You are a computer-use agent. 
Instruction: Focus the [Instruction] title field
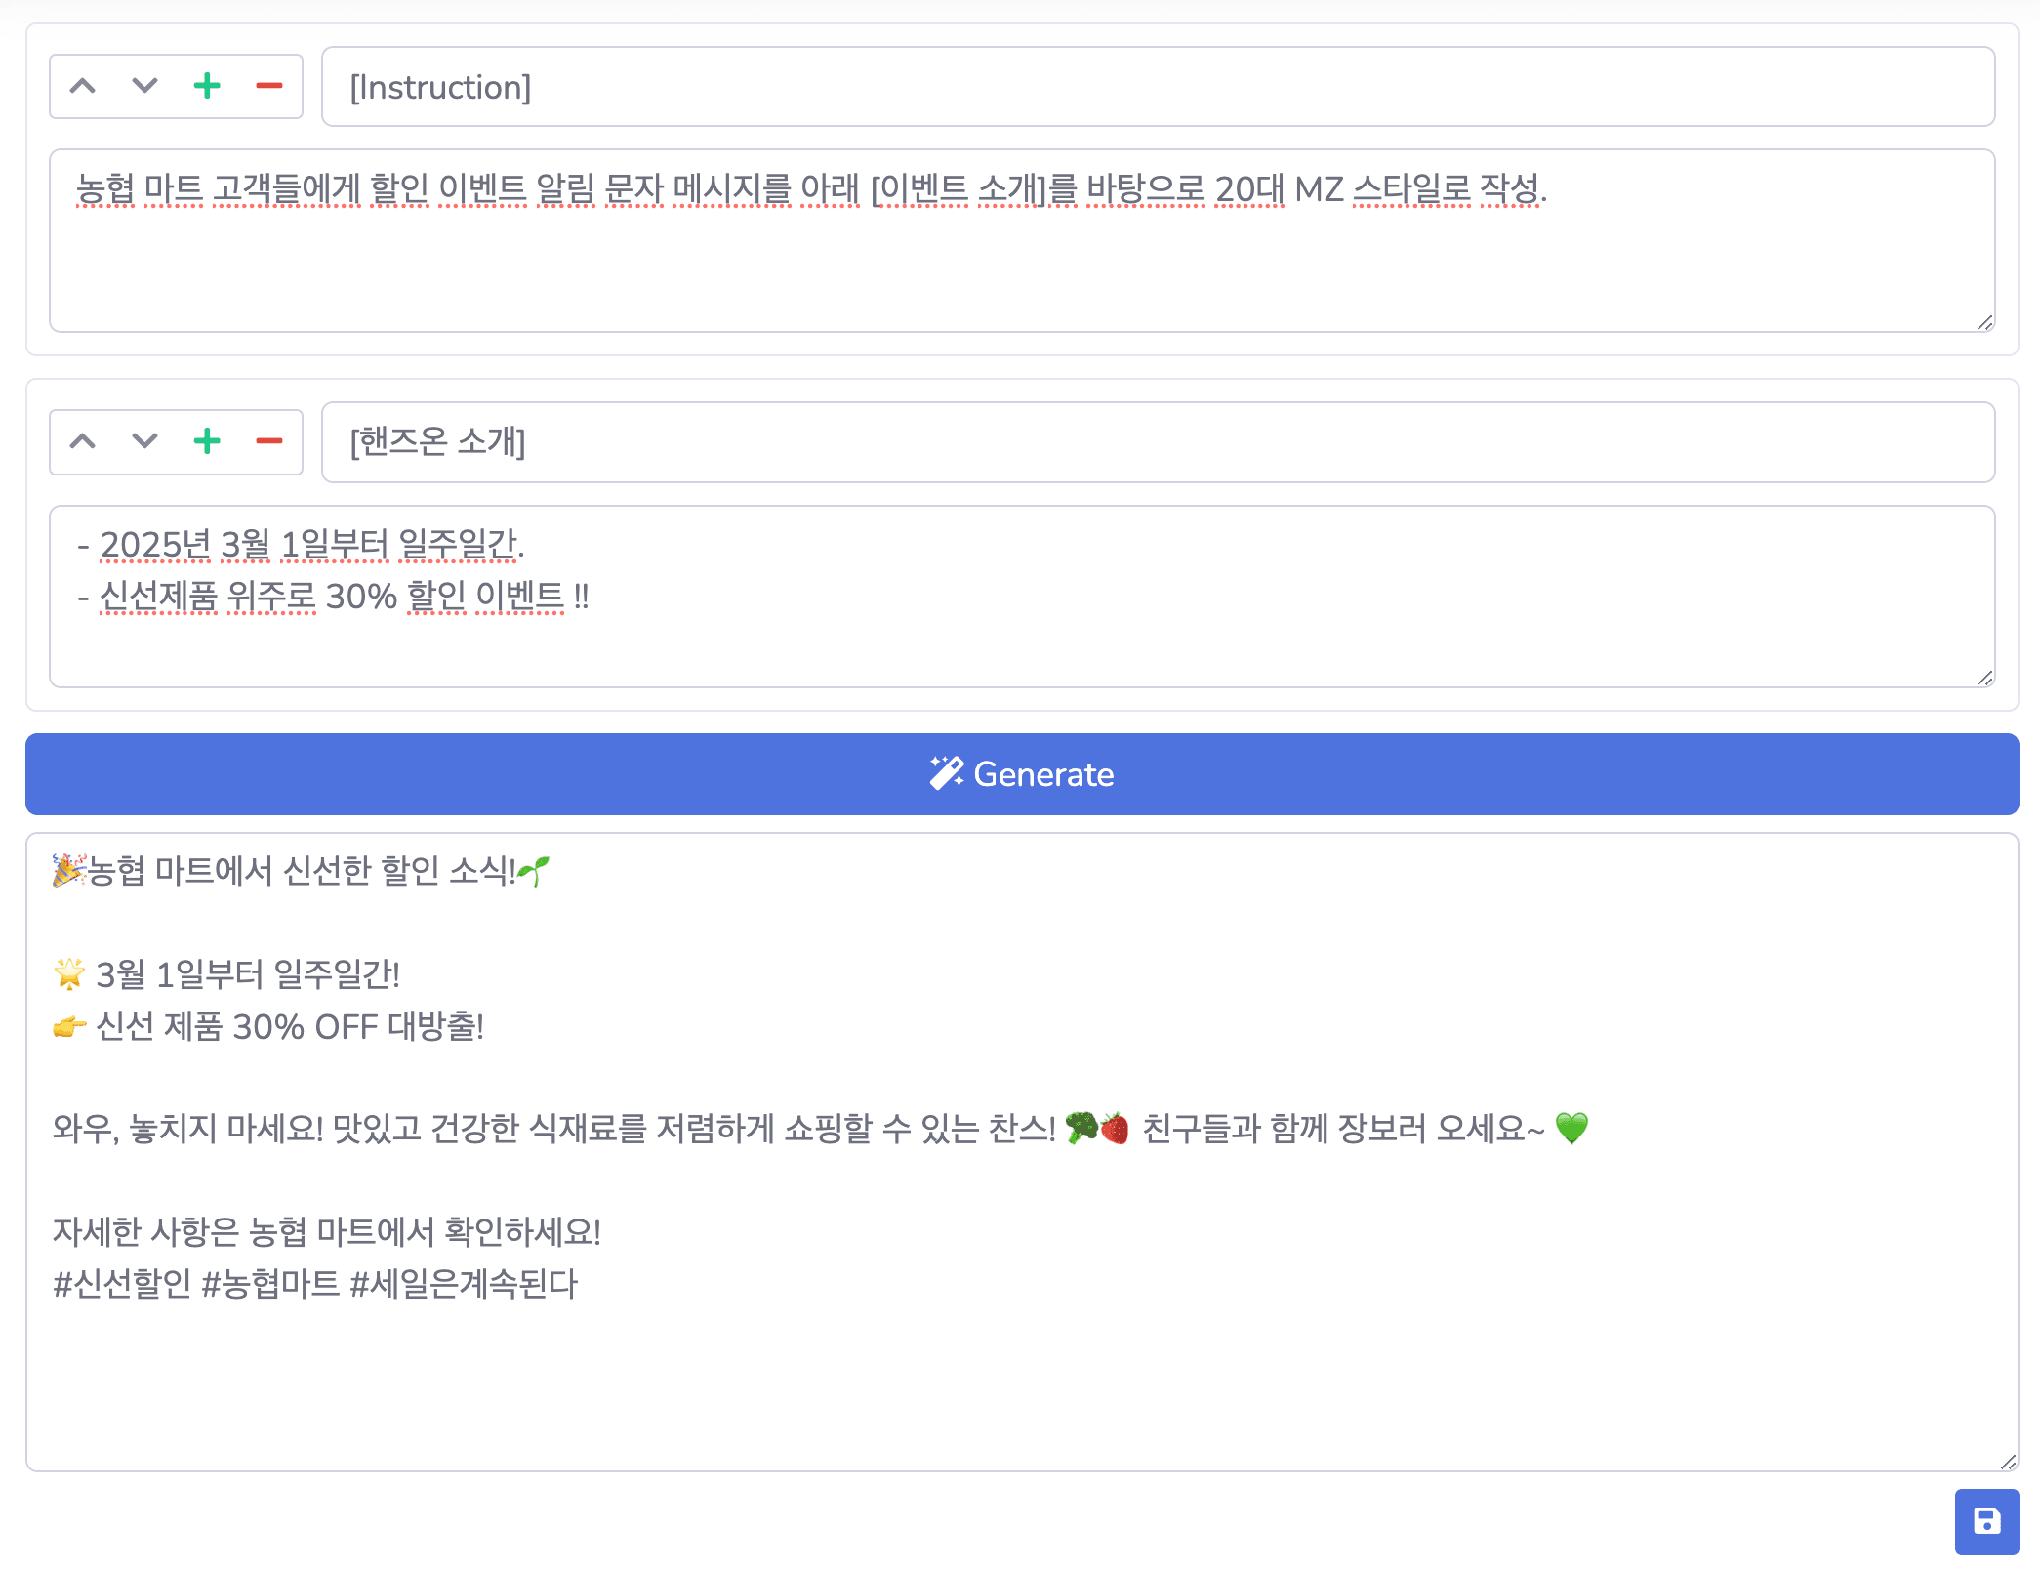coord(1159,87)
